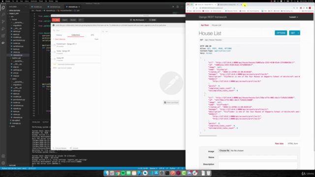Open the Docker icon in VS Code activity bar
The width and height of the screenshot is (315, 177).
3,43
